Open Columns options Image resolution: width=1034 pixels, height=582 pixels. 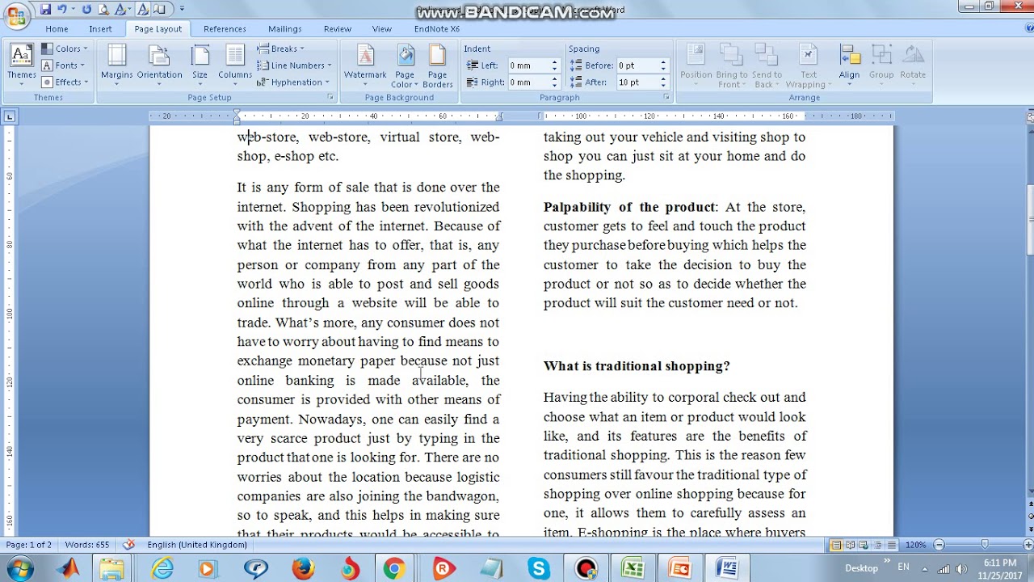(x=235, y=65)
